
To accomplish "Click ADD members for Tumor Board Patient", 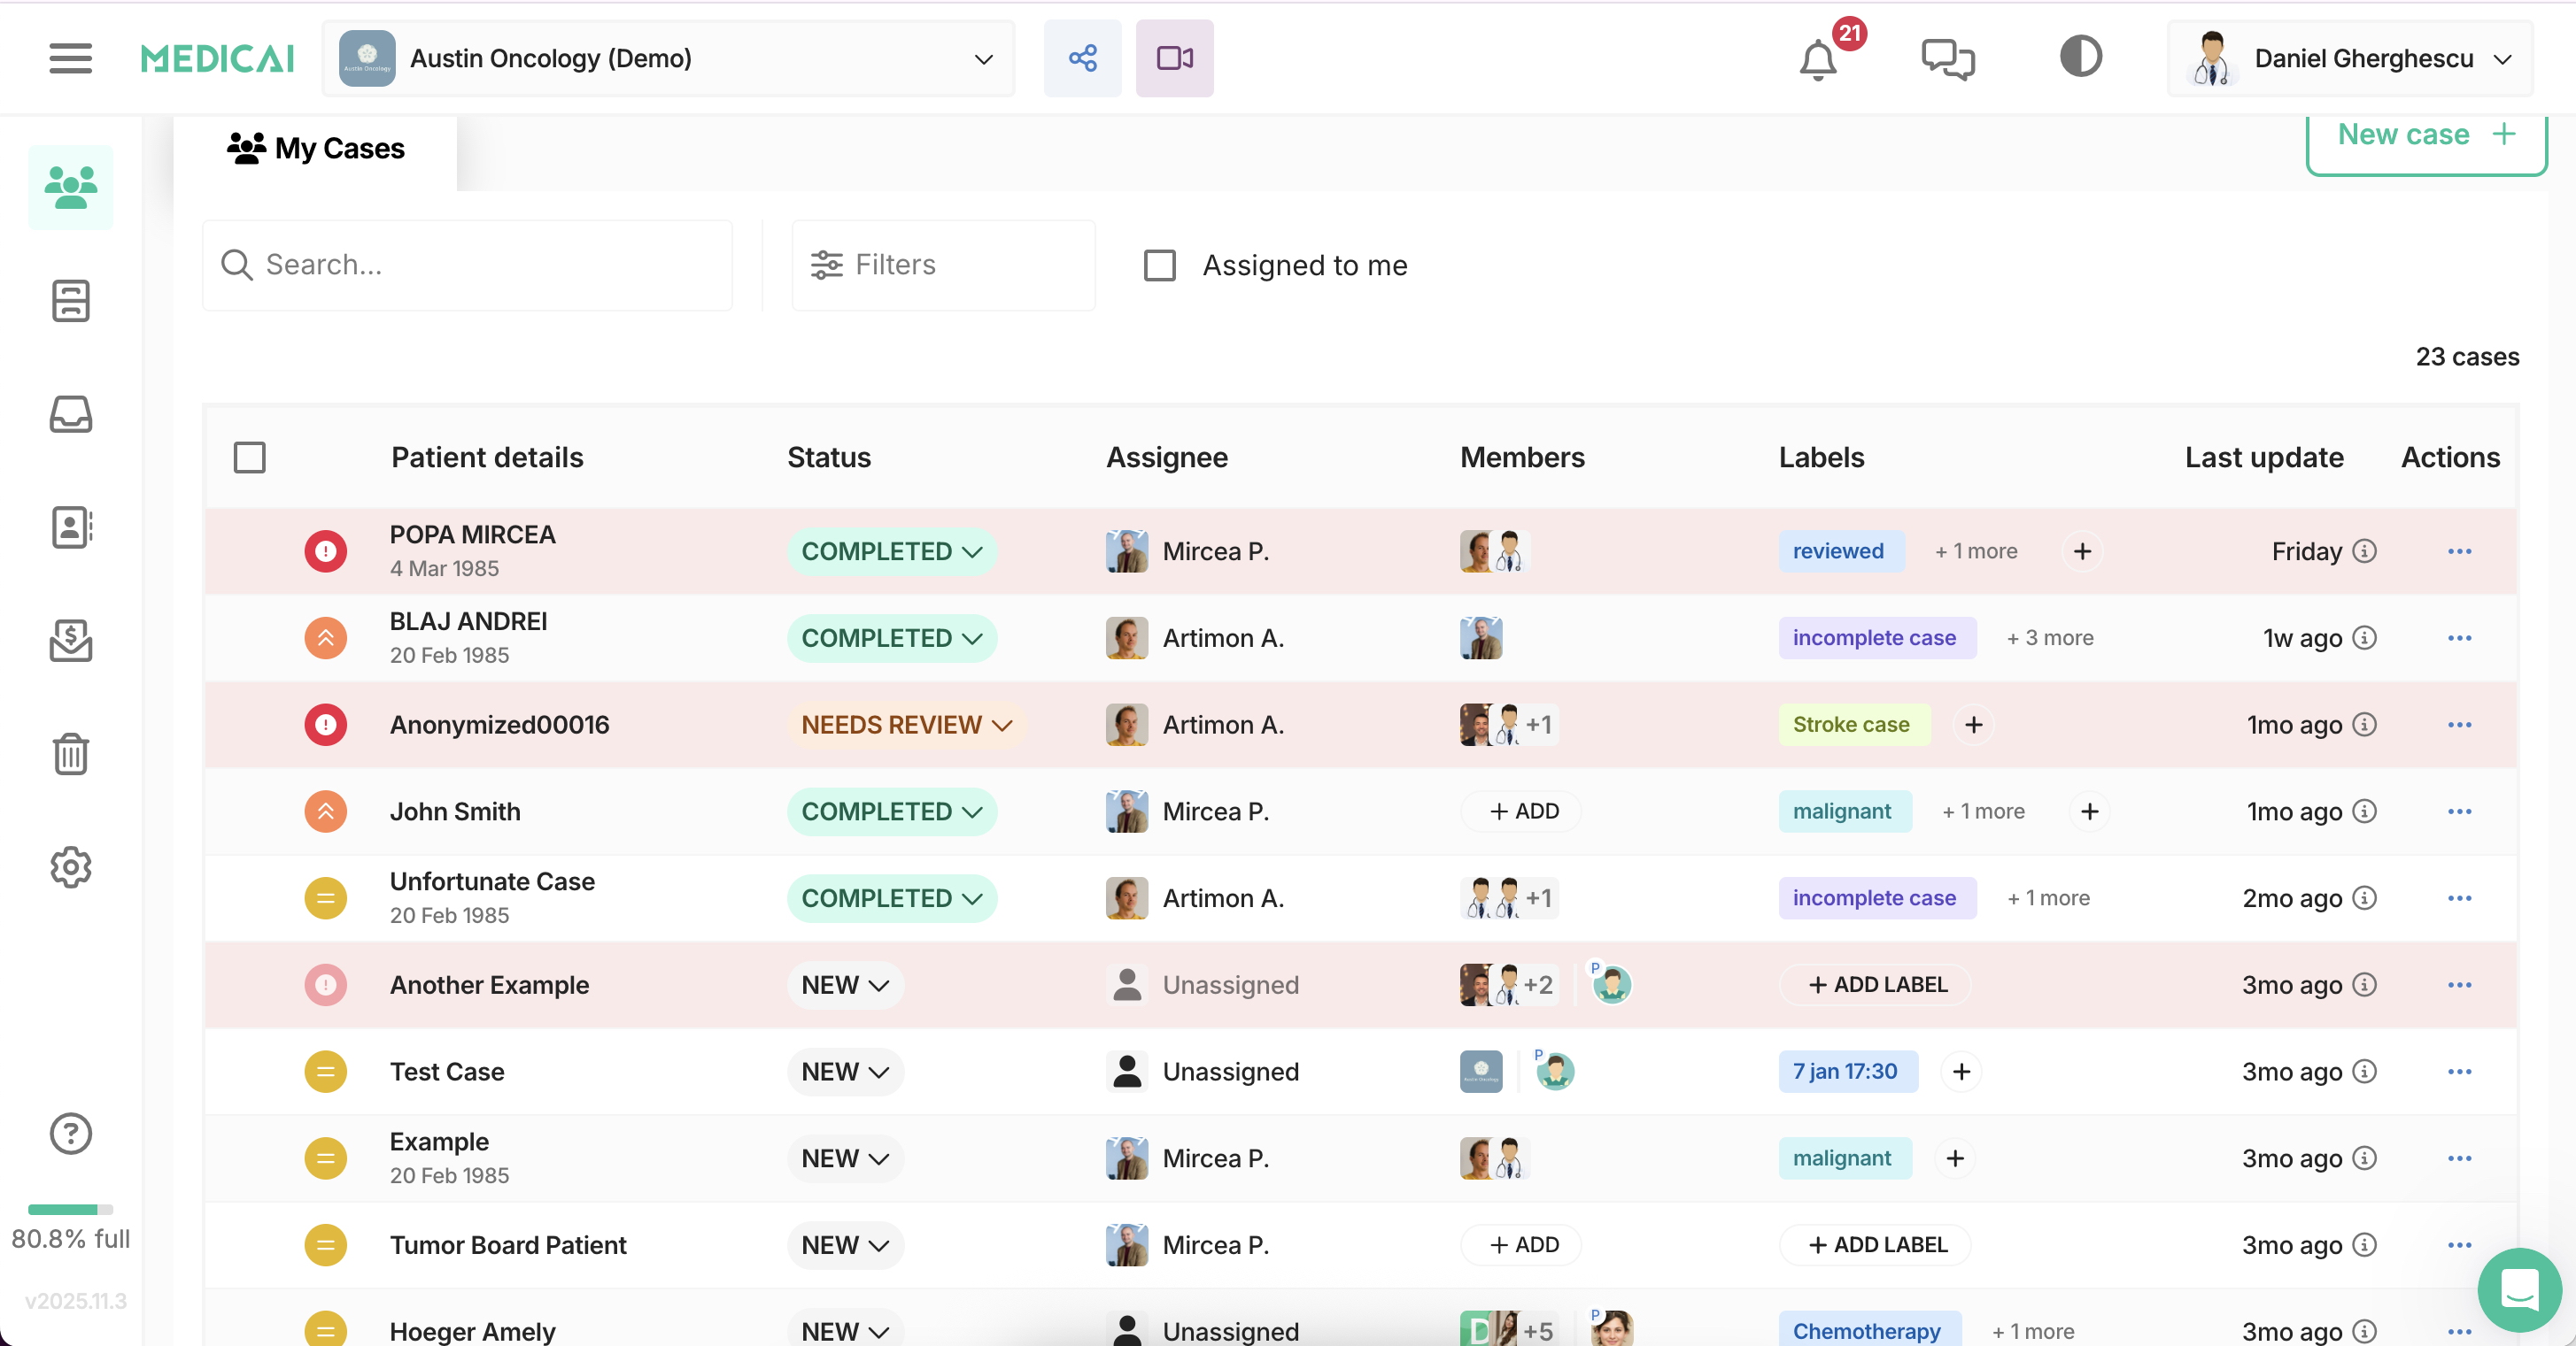I will tap(1521, 1245).
